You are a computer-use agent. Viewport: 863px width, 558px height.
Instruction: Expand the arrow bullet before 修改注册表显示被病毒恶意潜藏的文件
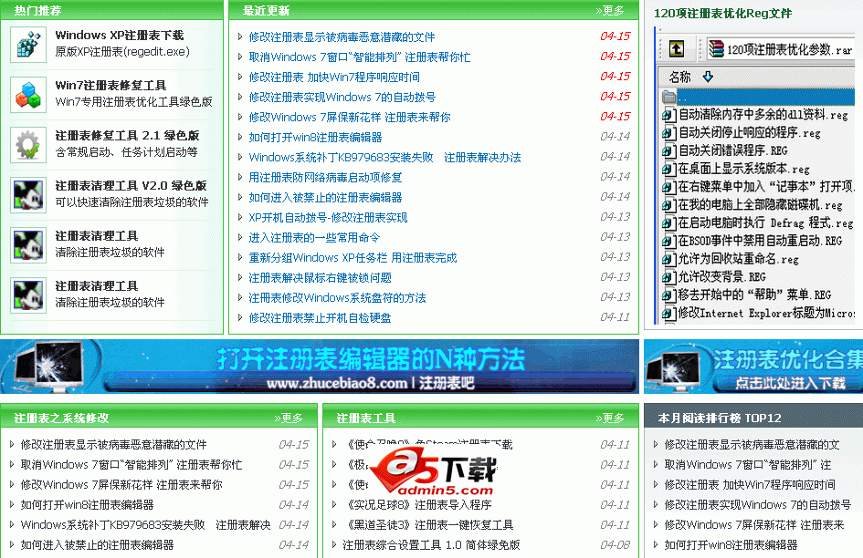240,38
